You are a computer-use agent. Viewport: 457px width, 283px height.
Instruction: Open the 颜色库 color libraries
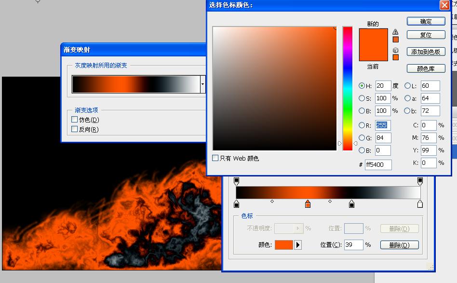426,68
